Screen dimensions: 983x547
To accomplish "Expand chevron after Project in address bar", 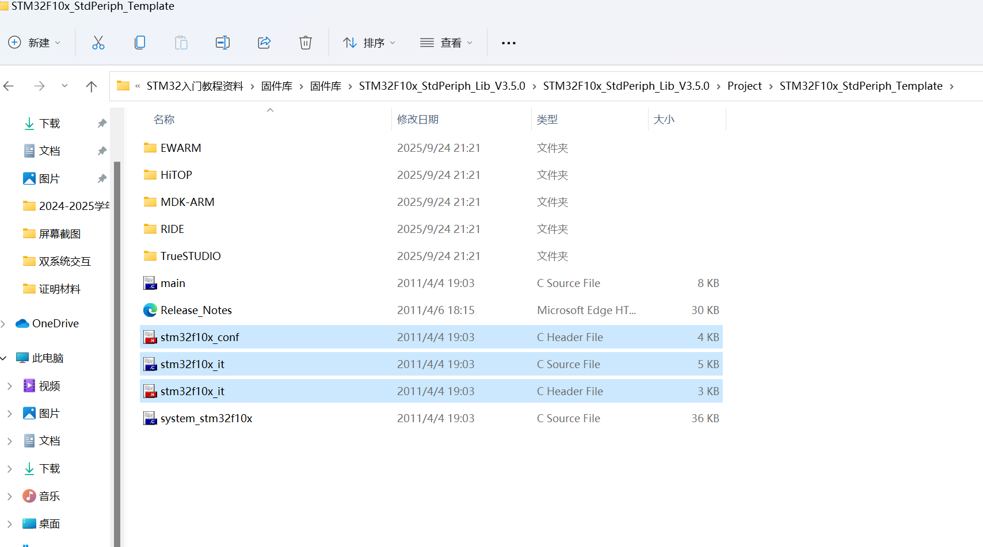I will click(771, 86).
